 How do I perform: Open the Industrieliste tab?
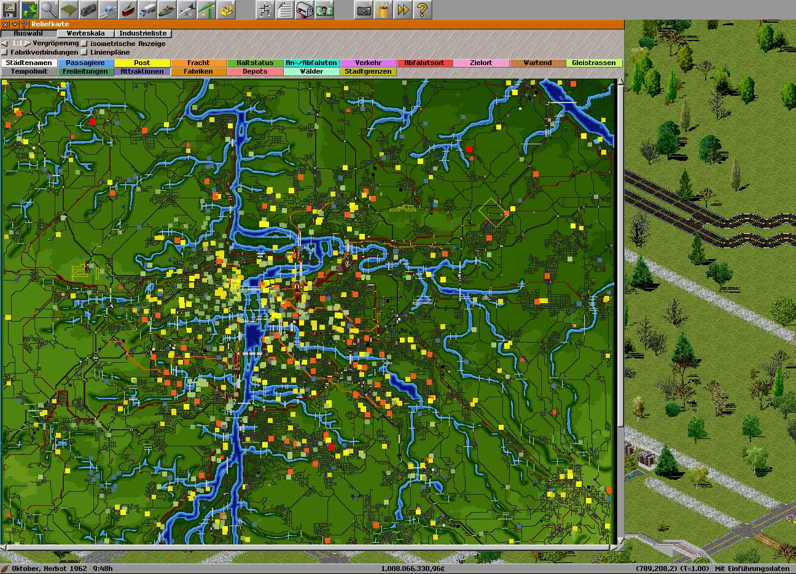[x=142, y=34]
